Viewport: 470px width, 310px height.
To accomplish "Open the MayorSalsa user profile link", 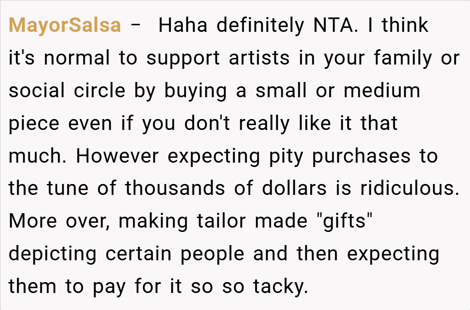I will click(65, 26).
